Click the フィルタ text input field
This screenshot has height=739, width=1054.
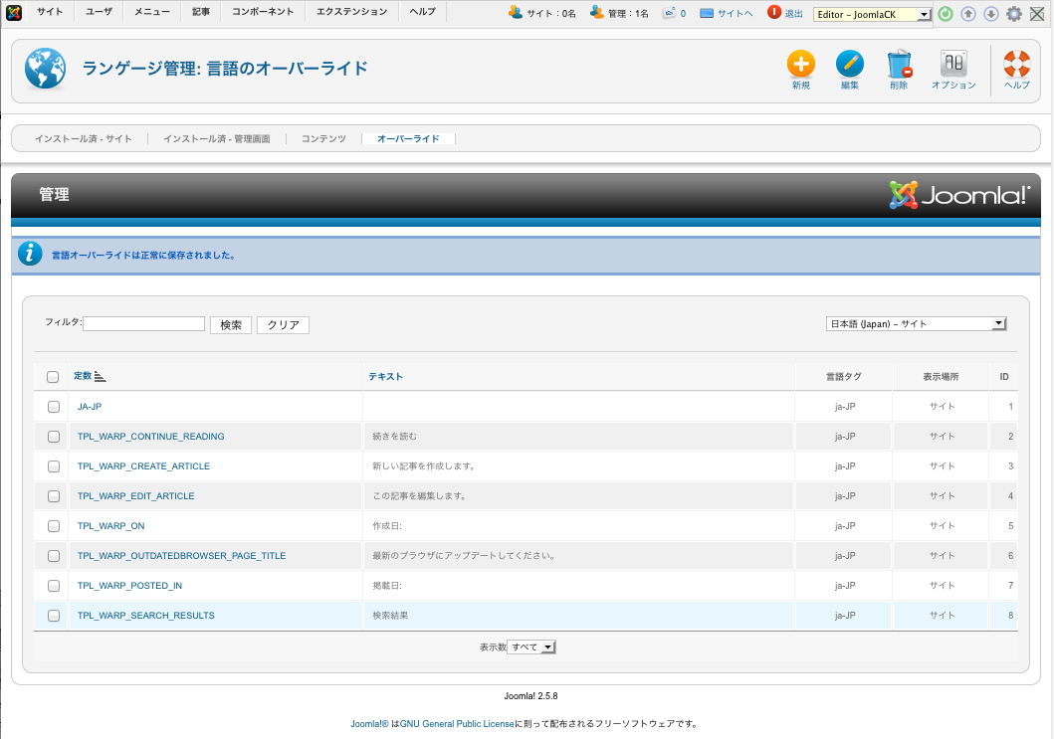[143, 324]
